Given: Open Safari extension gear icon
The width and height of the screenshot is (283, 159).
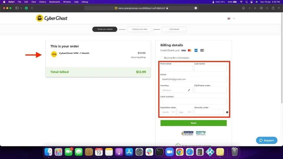Looking at the screenshot, I should pos(261,8).
